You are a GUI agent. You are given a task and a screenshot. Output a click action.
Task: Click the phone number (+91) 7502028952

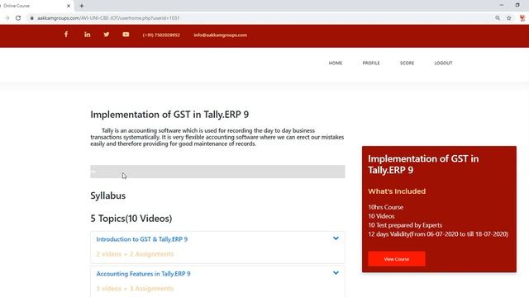(x=161, y=35)
